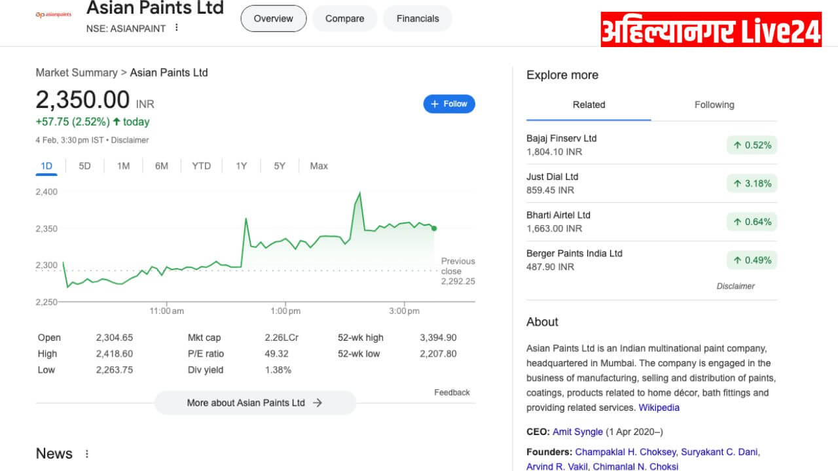This screenshot has height=471, width=838.
Task: Switch chart to 5D range
Action: (x=84, y=166)
